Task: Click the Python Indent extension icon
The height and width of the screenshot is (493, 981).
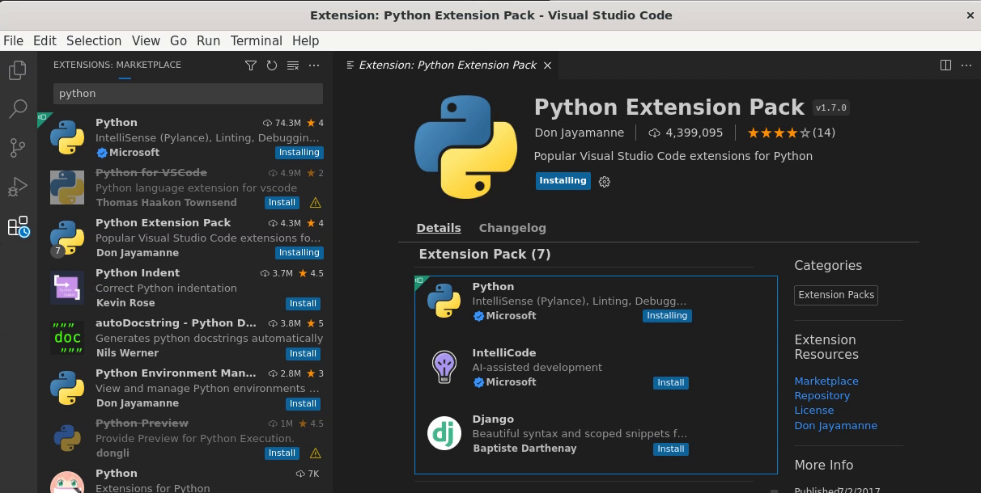Action: pos(67,288)
